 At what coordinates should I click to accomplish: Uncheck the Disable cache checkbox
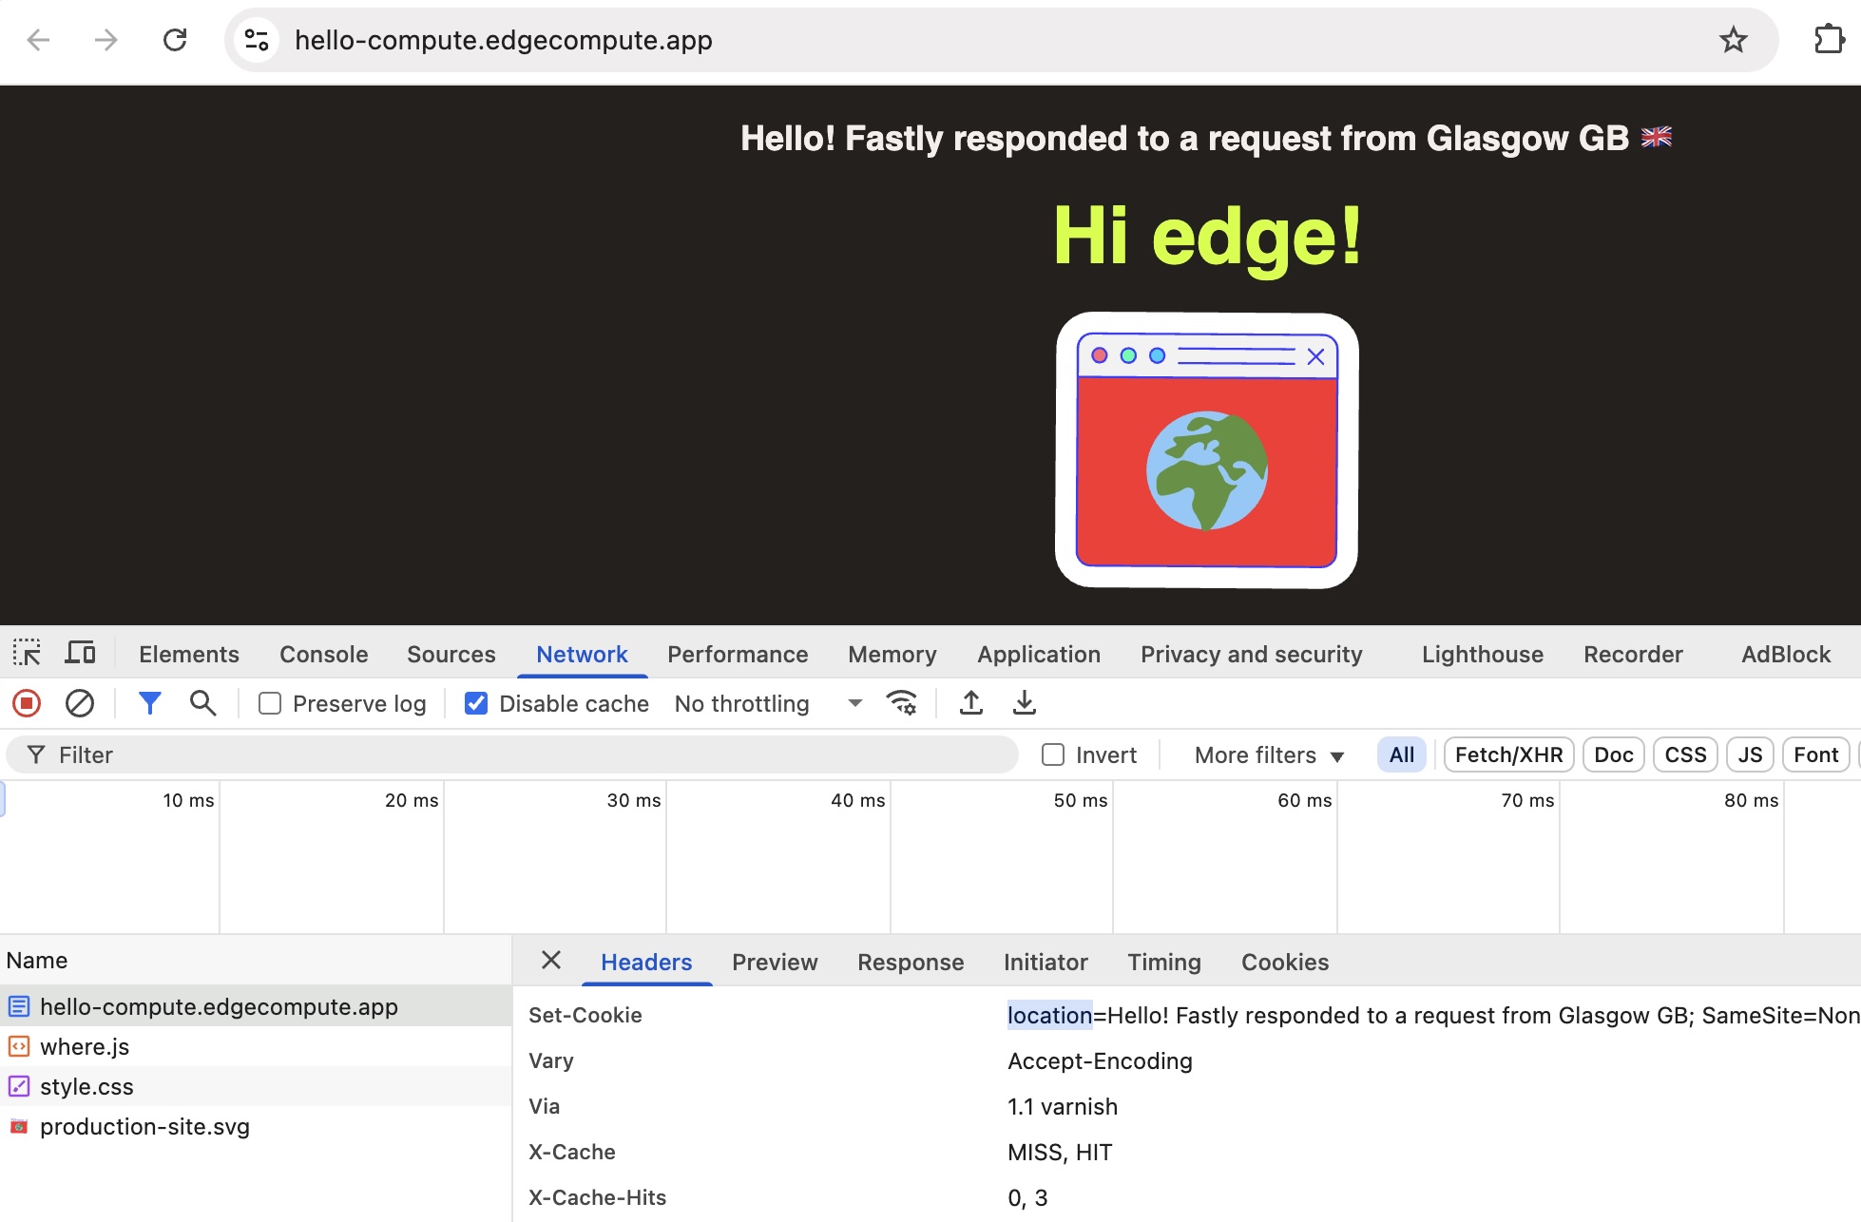(x=476, y=703)
